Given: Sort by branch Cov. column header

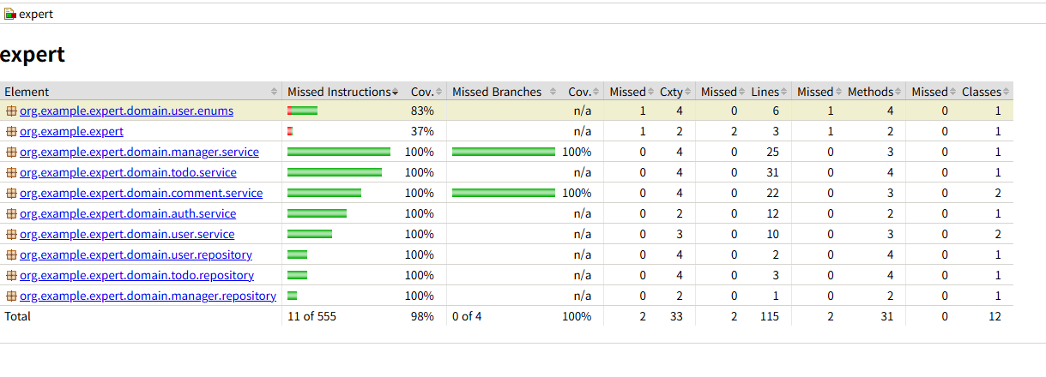Looking at the screenshot, I should coord(583,92).
